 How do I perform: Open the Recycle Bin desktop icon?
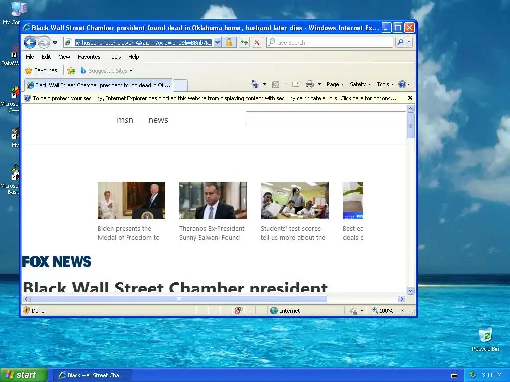pos(485,340)
